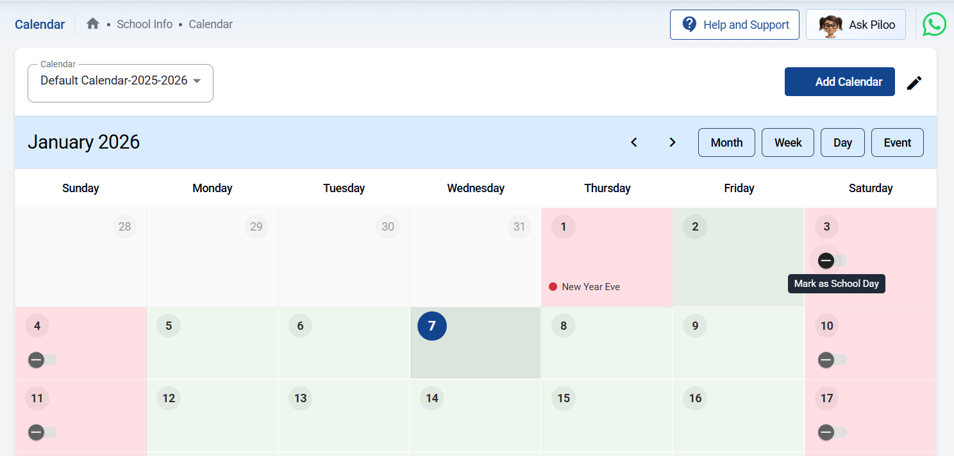Switch to Event view
This screenshot has height=456, width=954.
(897, 143)
